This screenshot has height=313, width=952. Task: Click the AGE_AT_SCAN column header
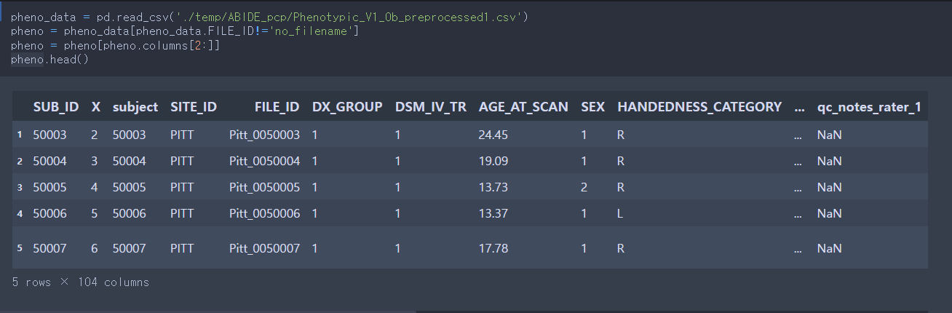click(x=523, y=107)
